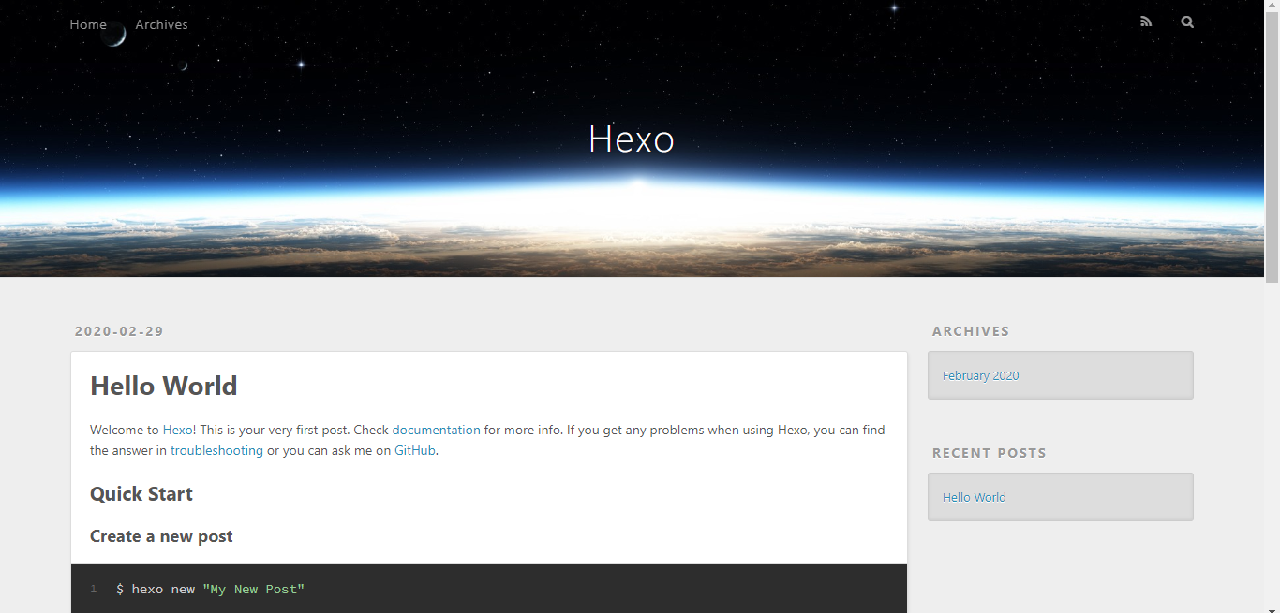The width and height of the screenshot is (1280, 613).
Task: Click the Archives widget heading
Action: (971, 331)
